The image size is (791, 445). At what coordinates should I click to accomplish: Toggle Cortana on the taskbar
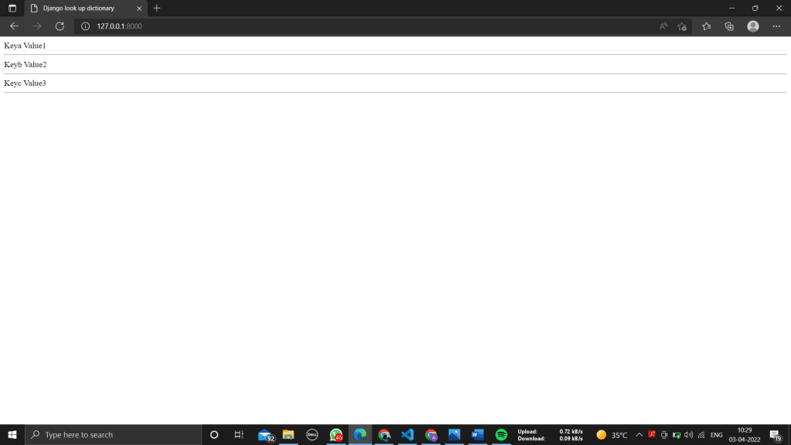coord(213,434)
